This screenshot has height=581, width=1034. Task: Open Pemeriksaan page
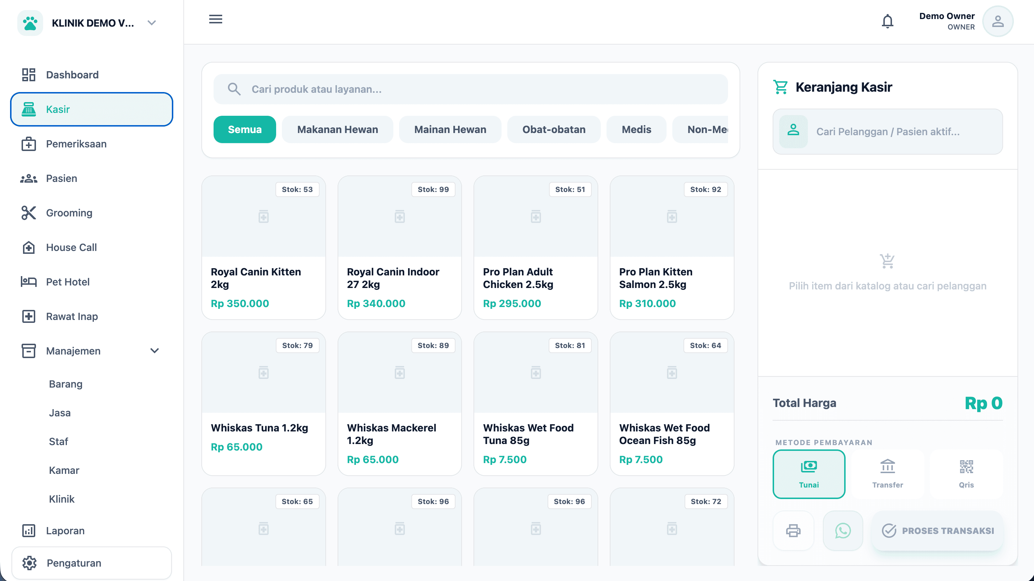92,144
